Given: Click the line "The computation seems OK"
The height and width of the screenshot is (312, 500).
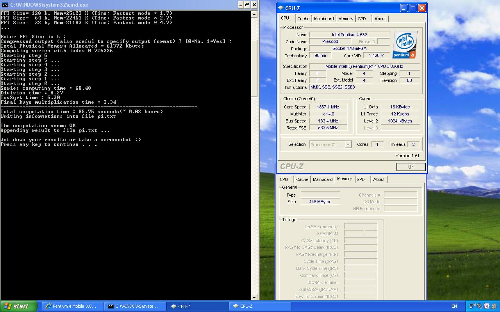Looking at the screenshot, I should pos(38,126).
